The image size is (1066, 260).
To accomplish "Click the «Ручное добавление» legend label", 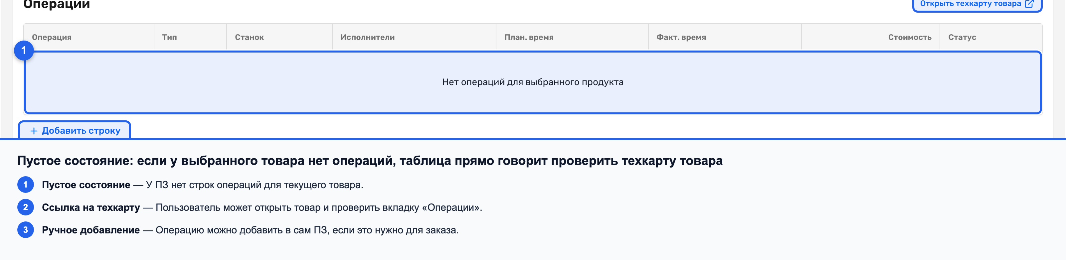I will coord(90,230).
